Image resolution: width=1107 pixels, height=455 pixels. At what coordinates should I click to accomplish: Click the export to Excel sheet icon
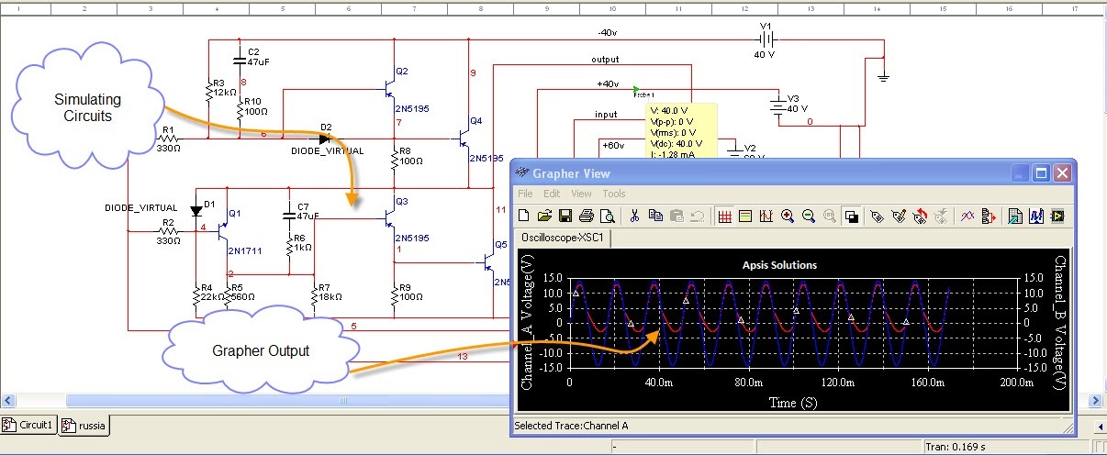[x=1015, y=216]
